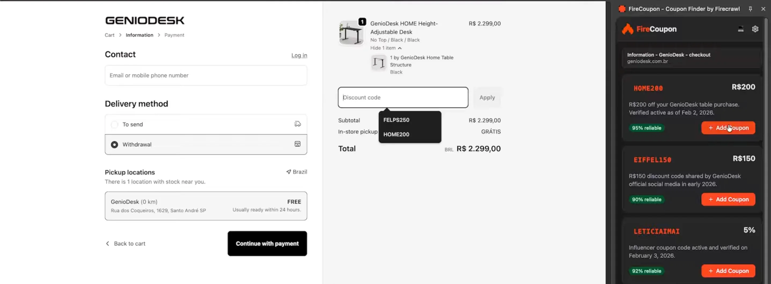
Task: Add the EIFFEL150 coupon
Action: [x=728, y=199]
